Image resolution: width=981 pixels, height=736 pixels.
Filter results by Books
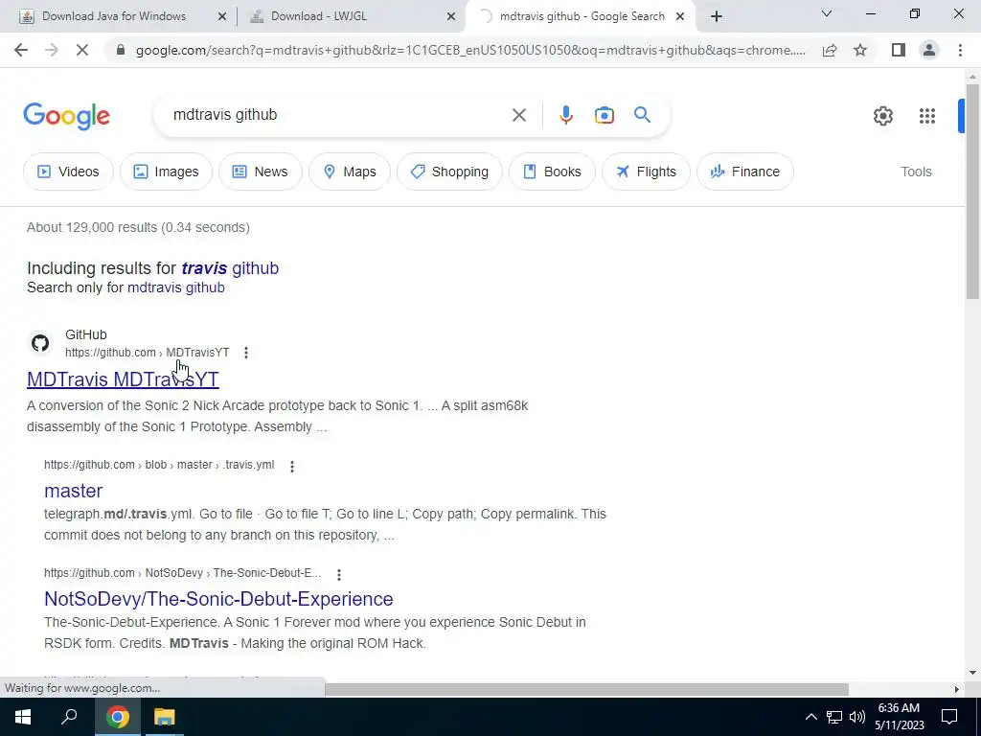coord(552,172)
